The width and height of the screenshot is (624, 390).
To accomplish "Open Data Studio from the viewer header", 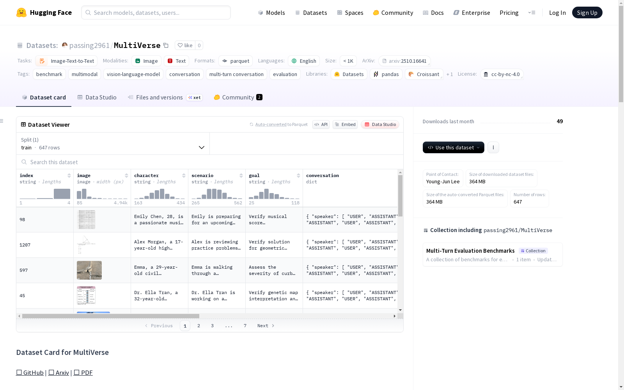I will [380, 124].
